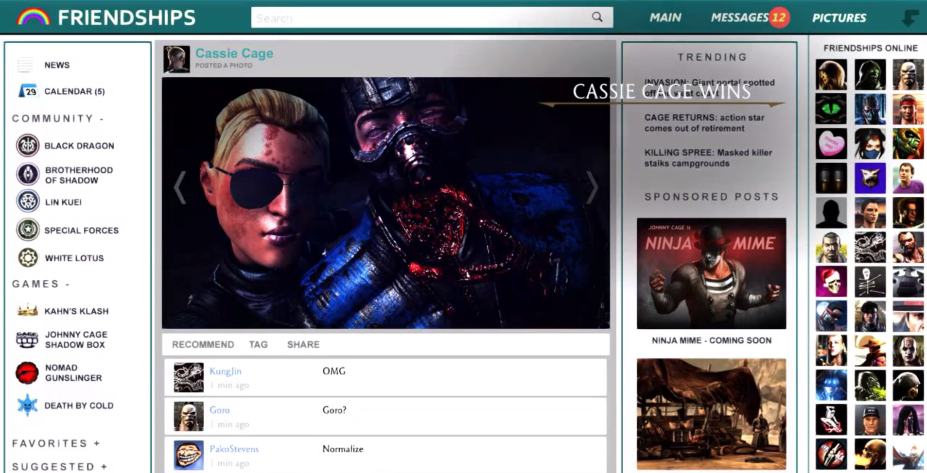Click the Santa hat skull online avatar
This screenshot has height=473, width=927.
(831, 281)
